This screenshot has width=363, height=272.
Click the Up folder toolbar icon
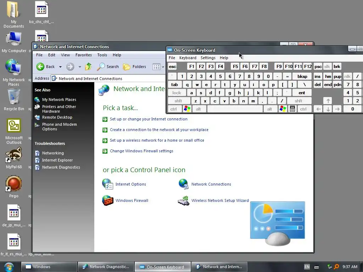tap(88, 67)
